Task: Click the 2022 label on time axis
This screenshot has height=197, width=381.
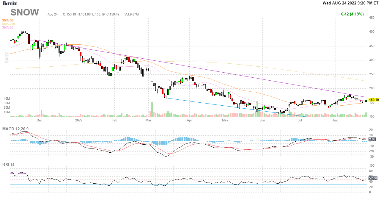Action: coord(79,121)
